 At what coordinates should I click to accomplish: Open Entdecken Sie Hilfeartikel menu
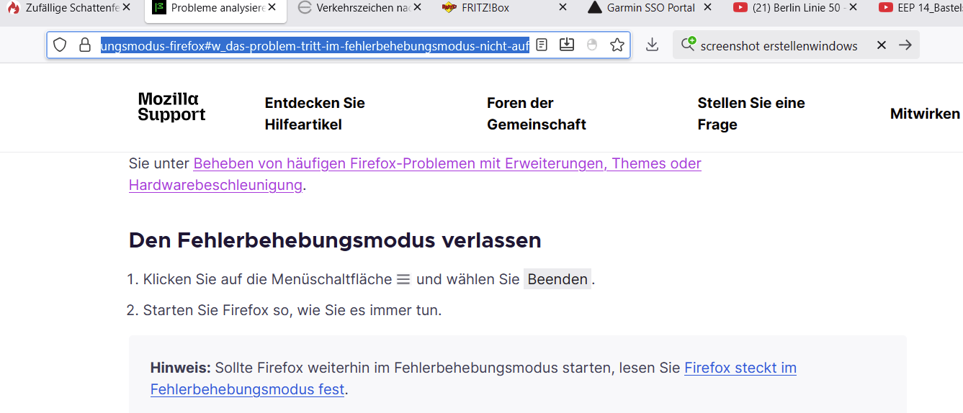coord(315,114)
